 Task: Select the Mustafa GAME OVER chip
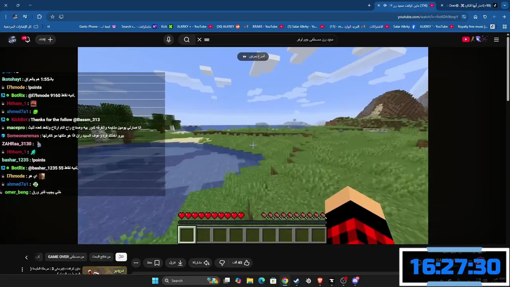[66, 257]
